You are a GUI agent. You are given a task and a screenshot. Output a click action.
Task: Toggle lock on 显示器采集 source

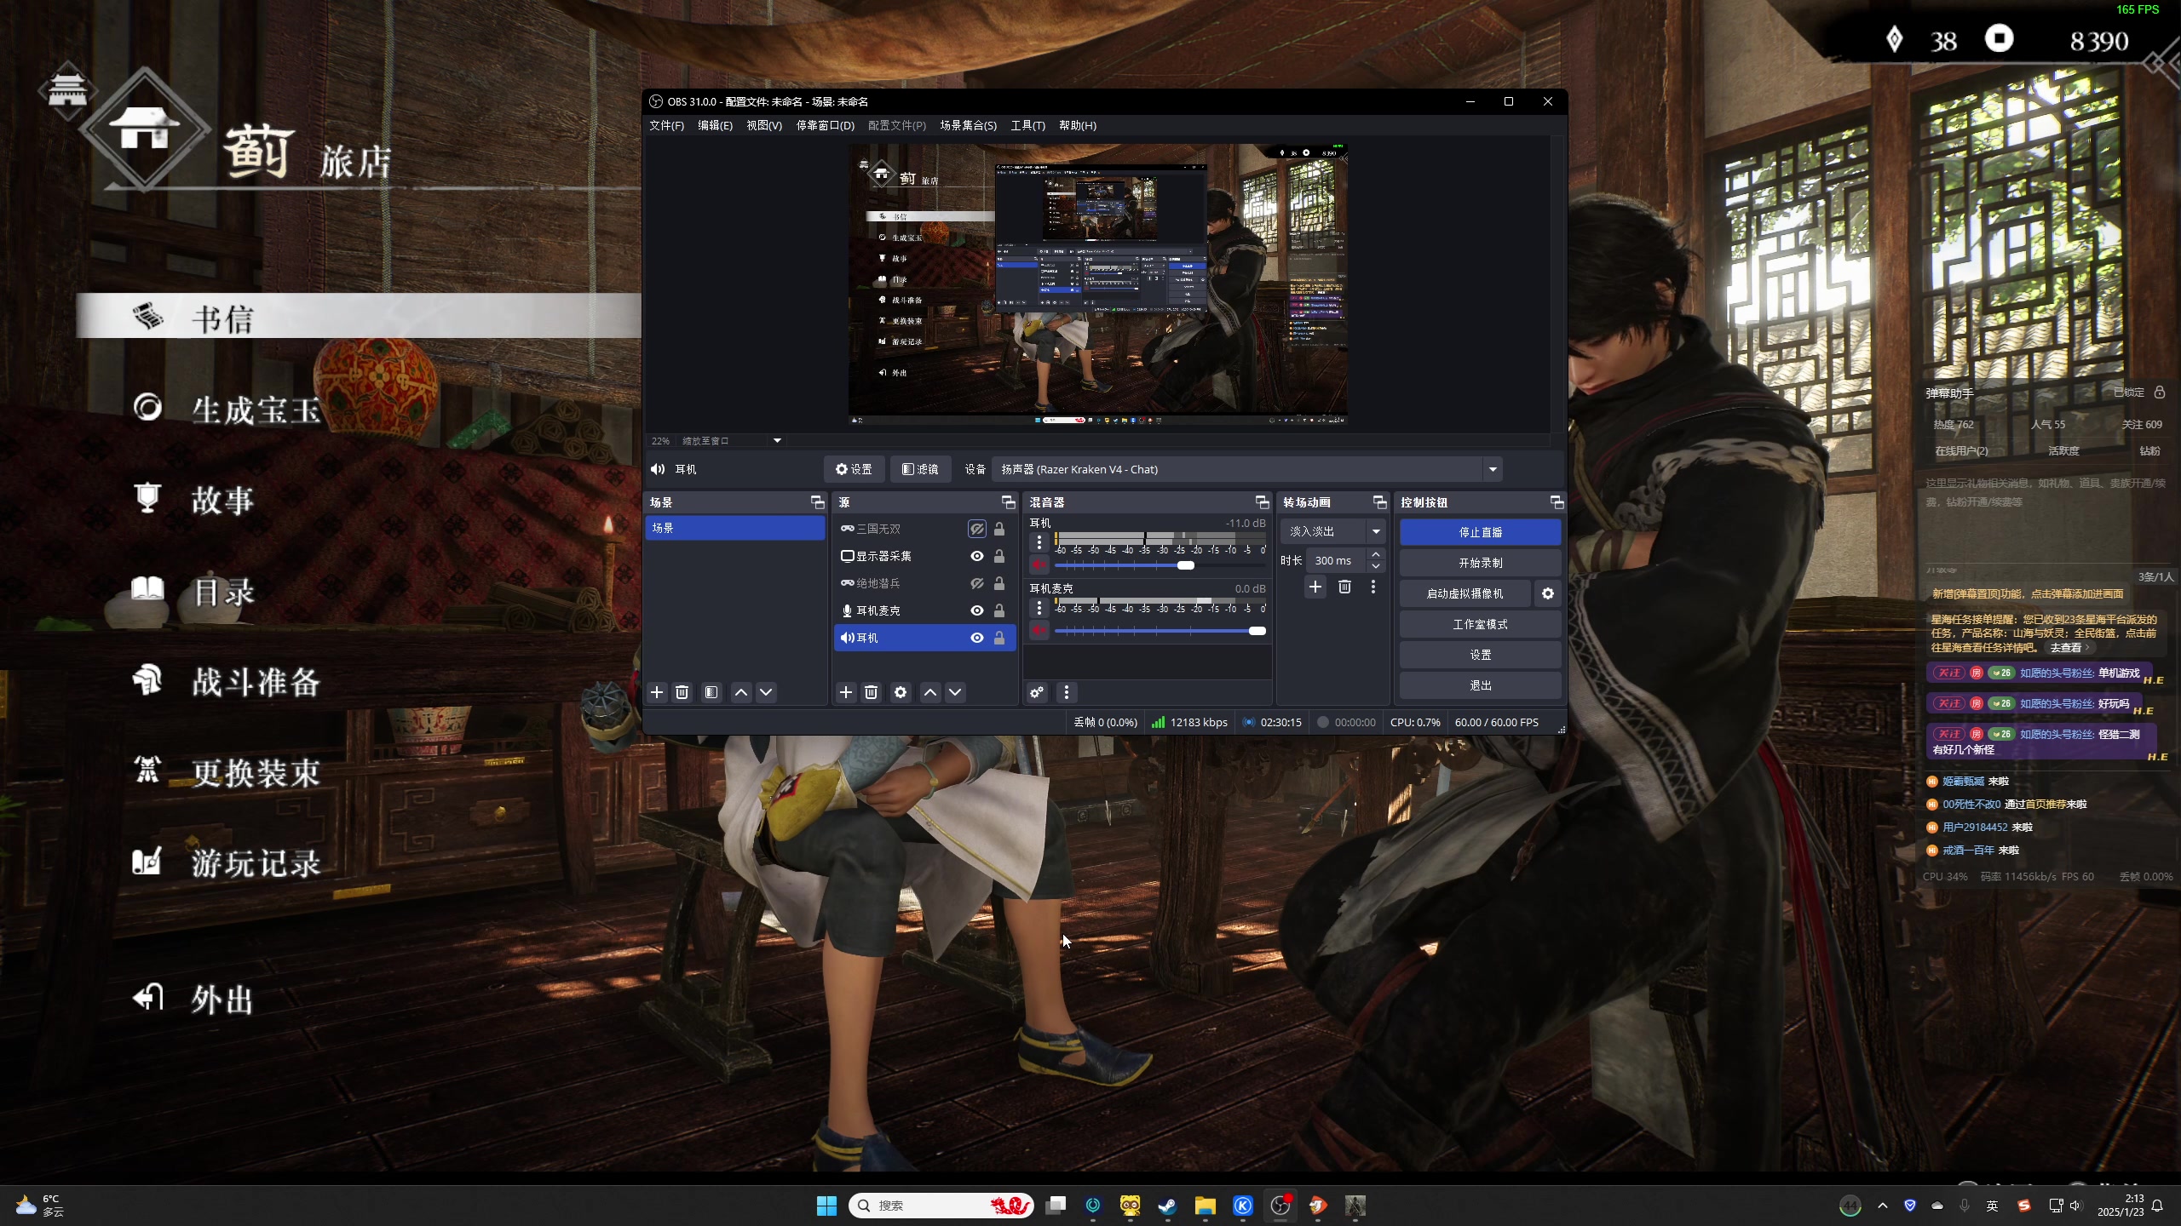[x=999, y=556]
